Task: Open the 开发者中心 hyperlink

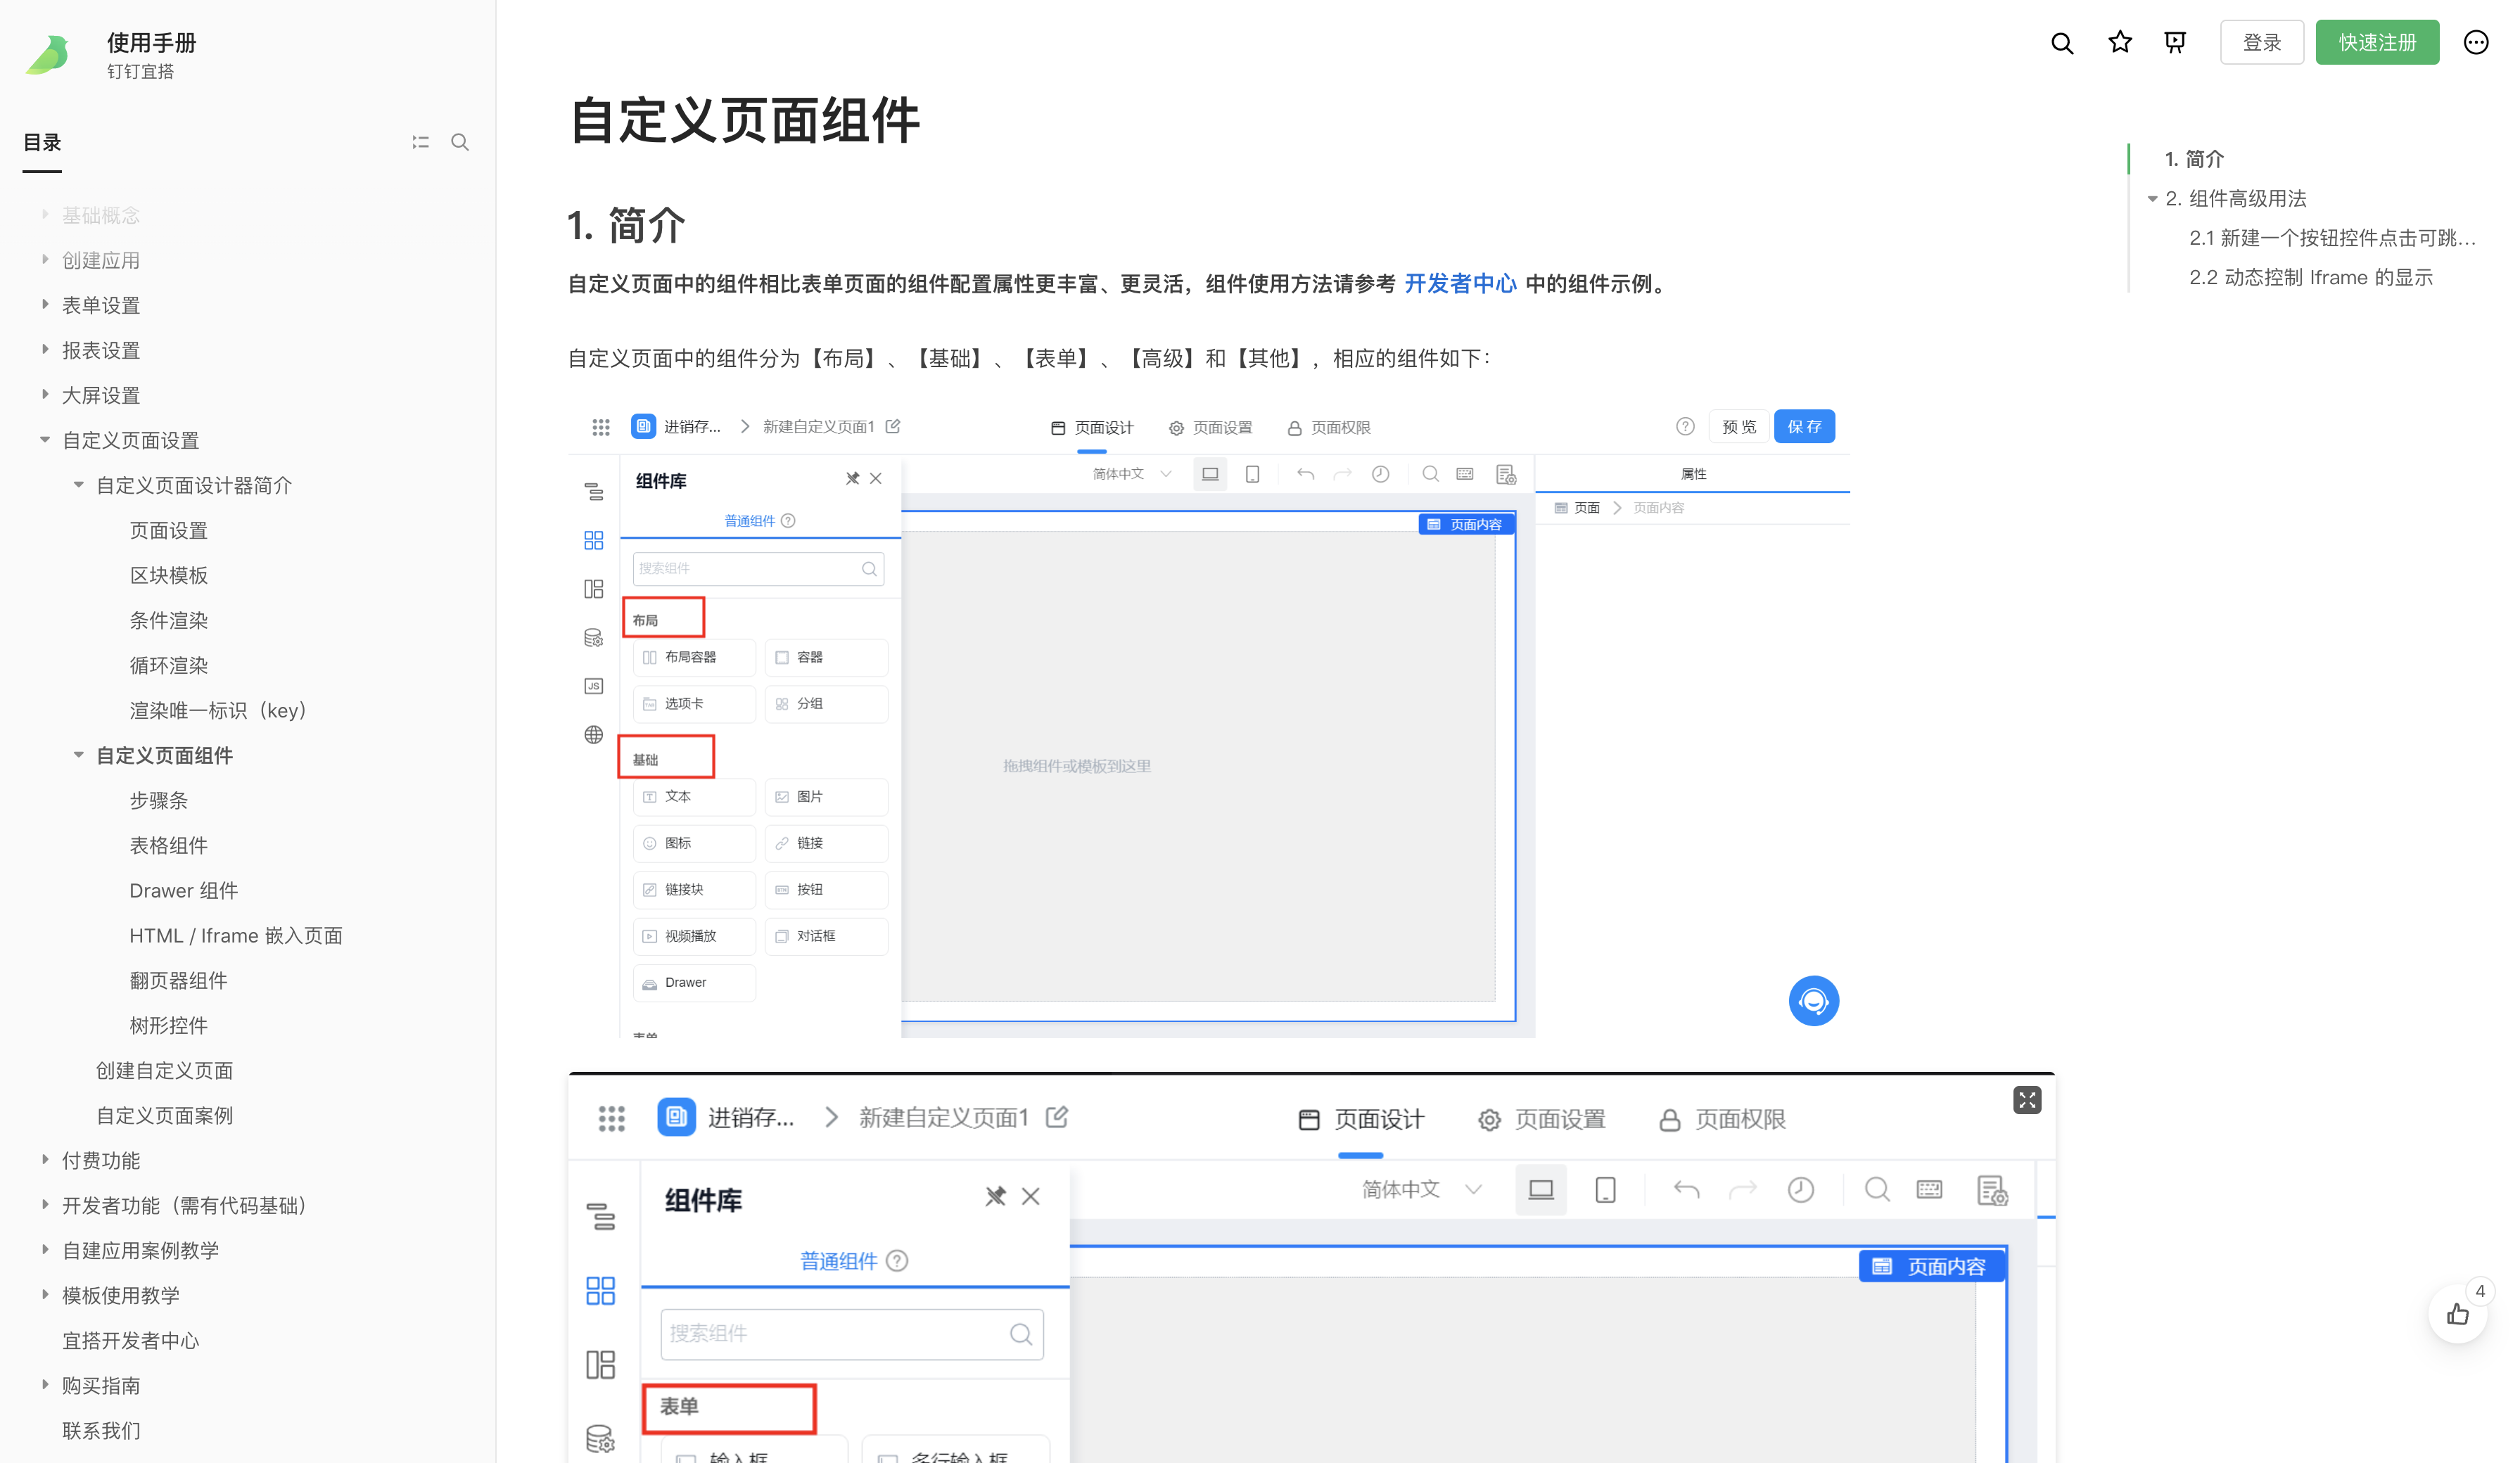Action: coord(1460,284)
